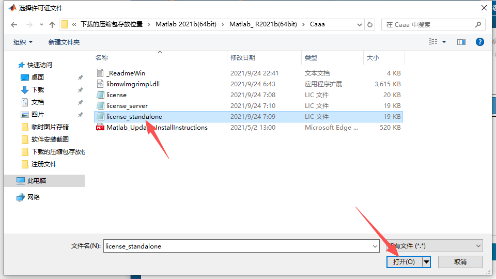The height and width of the screenshot is (279, 496).
Task: Open the file type filter dropdown
Action: click(x=435, y=246)
